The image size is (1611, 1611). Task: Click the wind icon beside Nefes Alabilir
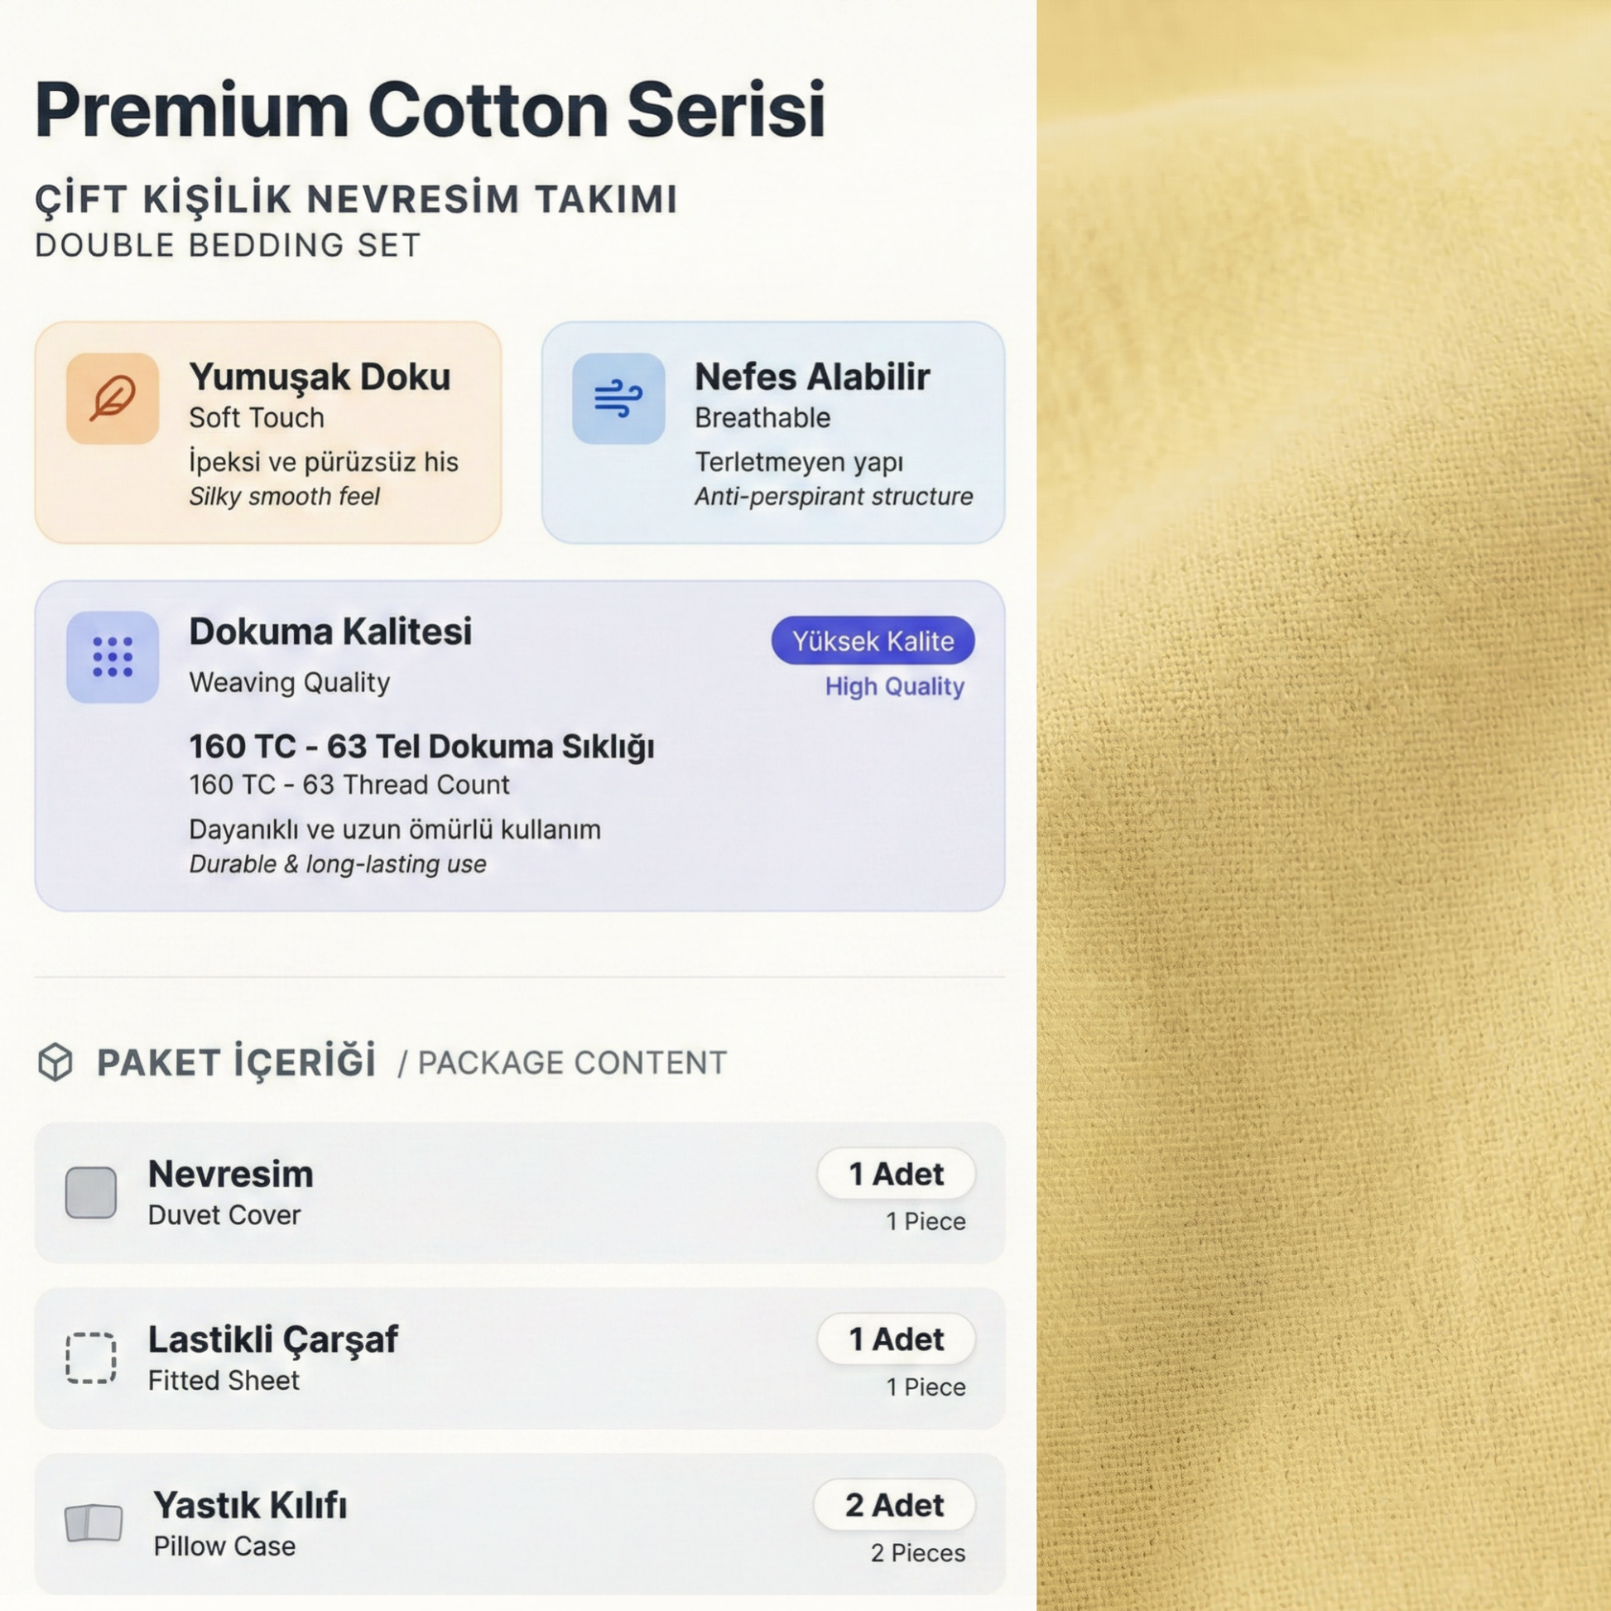618,398
